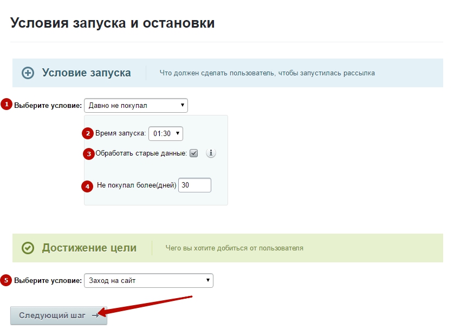Click the Обработать старые данные label
Viewport: 454px width, 335px height.
[x=141, y=153]
